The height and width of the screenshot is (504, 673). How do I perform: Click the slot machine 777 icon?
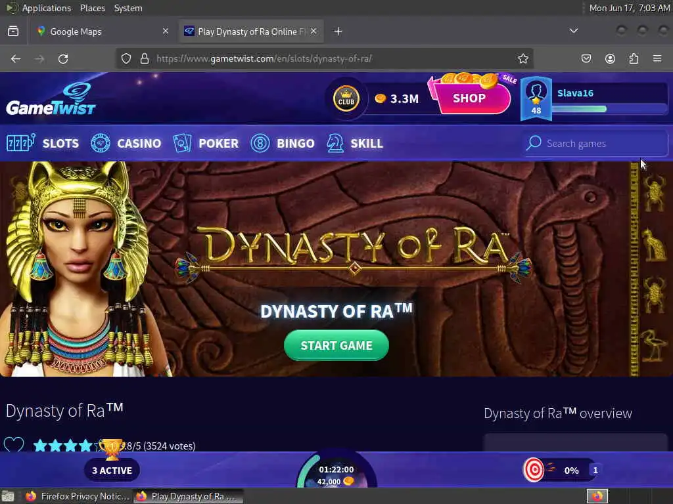click(x=20, y=142)
